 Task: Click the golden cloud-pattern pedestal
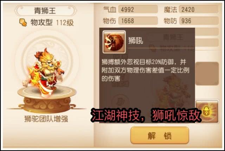pyautogui.click(x=47, y=100)
